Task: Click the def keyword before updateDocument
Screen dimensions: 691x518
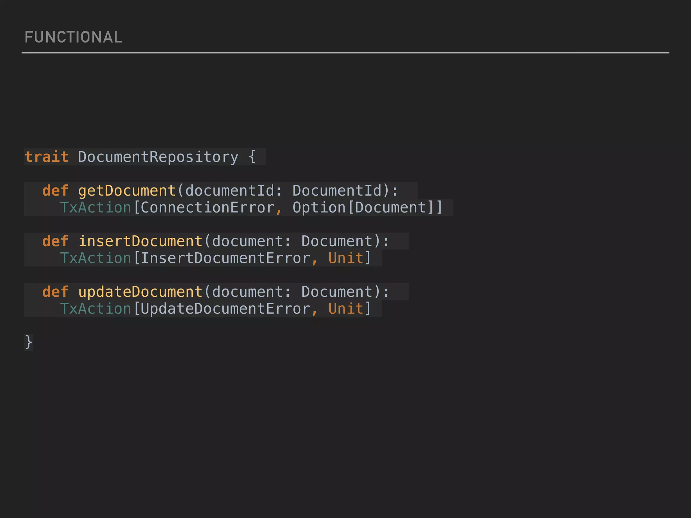Action: 55,292
